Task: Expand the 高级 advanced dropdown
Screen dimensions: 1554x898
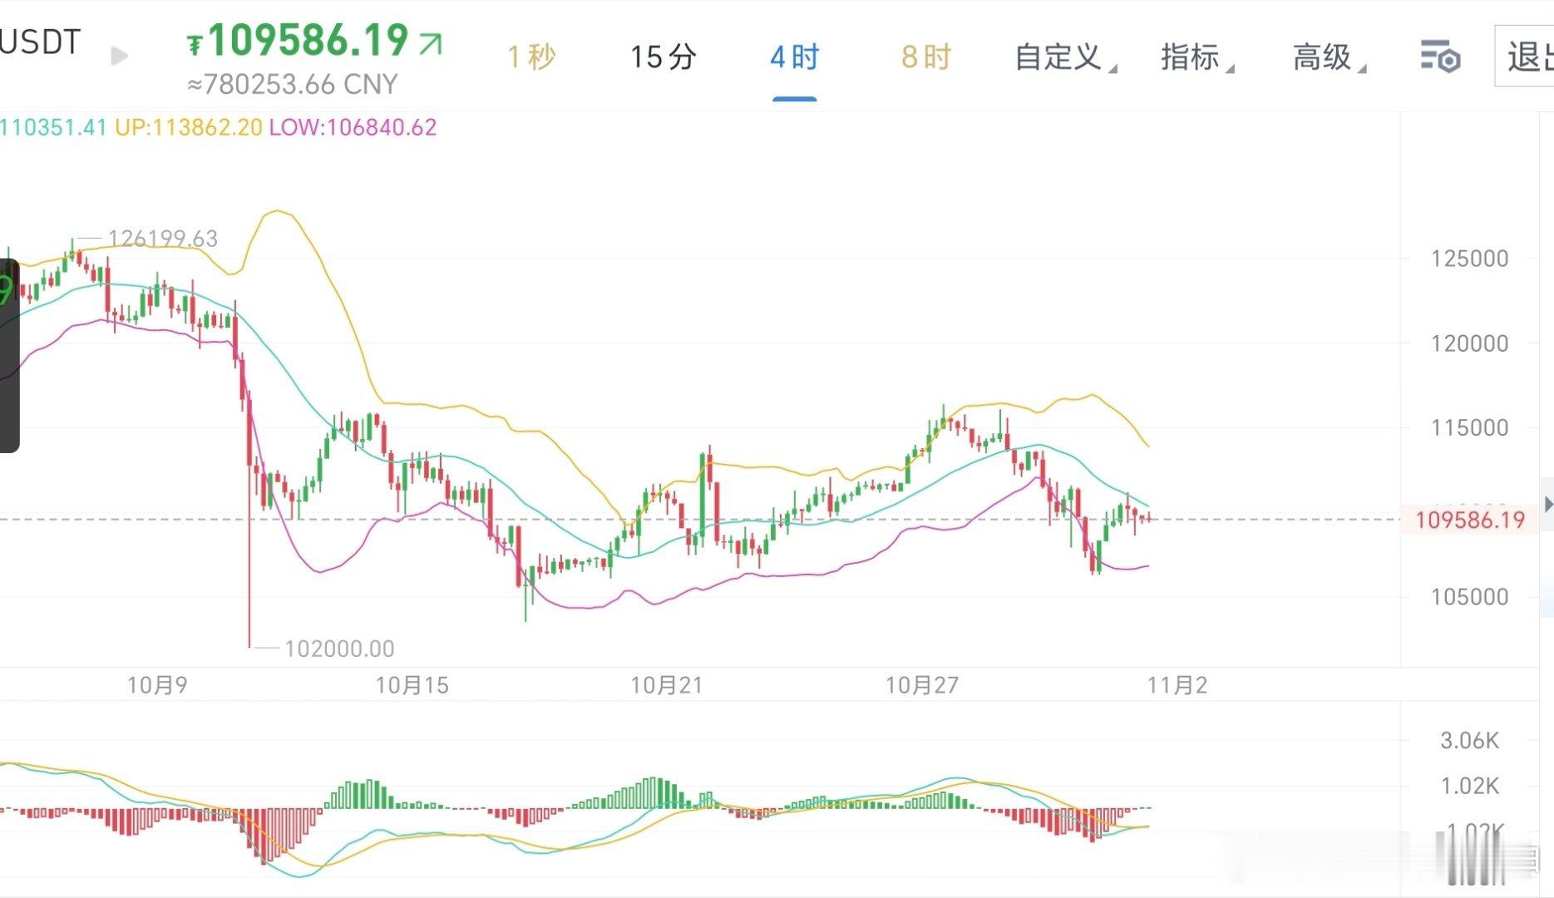Action: [x=1320, y=56]
